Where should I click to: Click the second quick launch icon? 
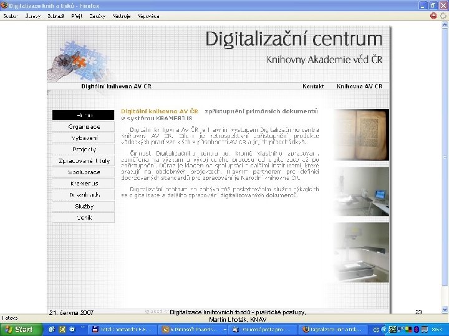point(62,330)
